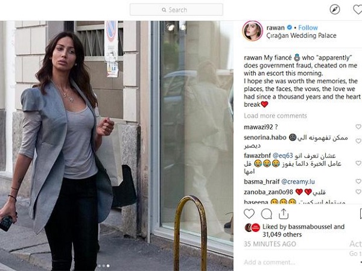
Task: Open the Explore compass icon
Action: (334, 10)
